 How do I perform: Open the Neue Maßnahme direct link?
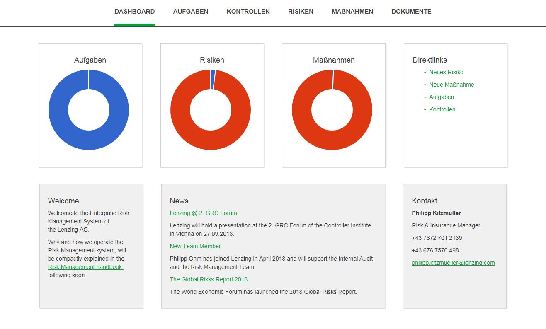point(451,85)
